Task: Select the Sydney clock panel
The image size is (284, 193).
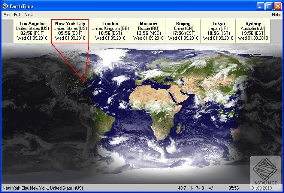Action: coord(253,31)
